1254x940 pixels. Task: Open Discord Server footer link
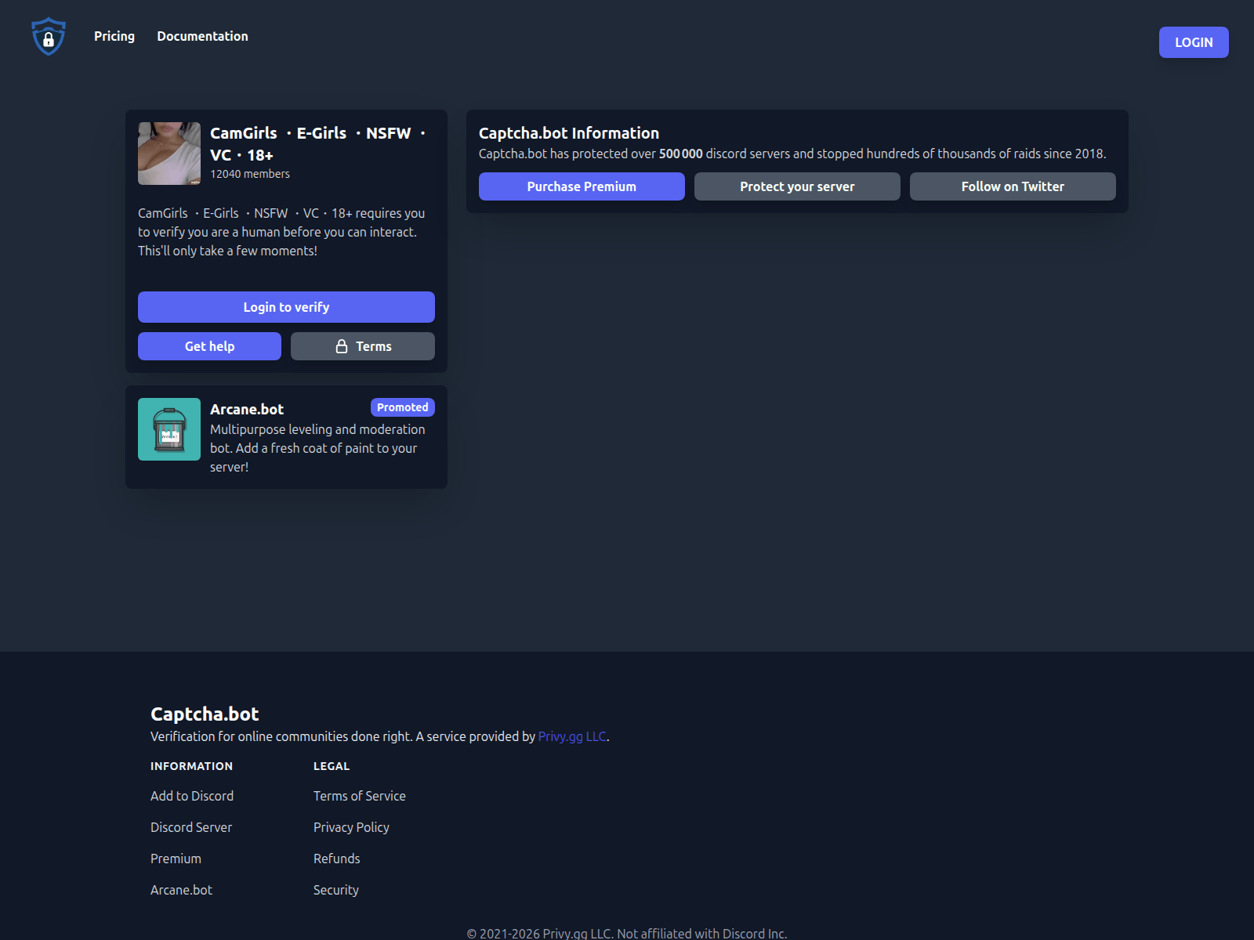[x=191, y=827]
